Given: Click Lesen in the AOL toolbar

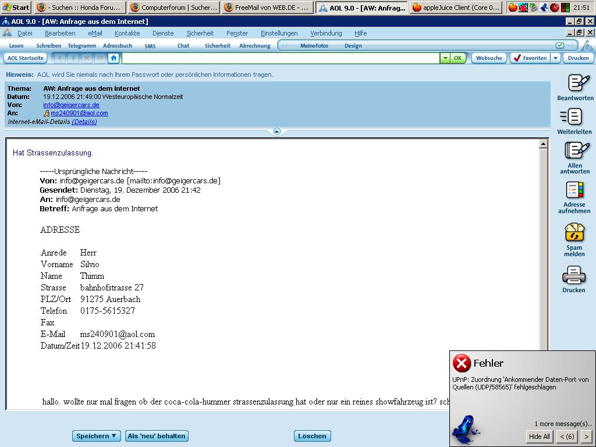Looking at the screenshot, I should [16, 46].
